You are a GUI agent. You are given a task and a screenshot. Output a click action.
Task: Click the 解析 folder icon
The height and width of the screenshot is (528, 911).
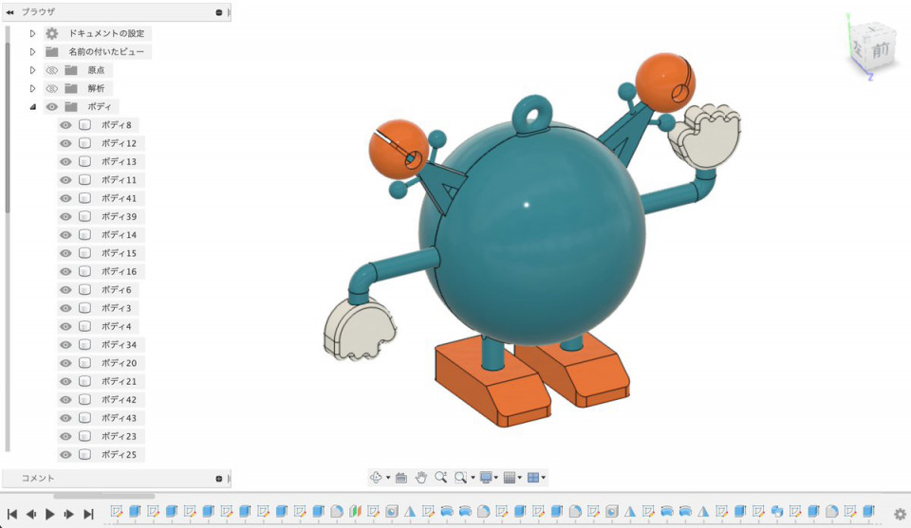point(71,89)
